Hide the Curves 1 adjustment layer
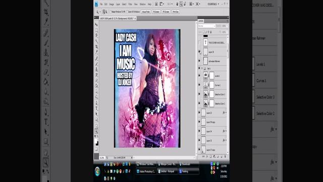The height and width of the screenshot is (182, 323). (199, 85)
